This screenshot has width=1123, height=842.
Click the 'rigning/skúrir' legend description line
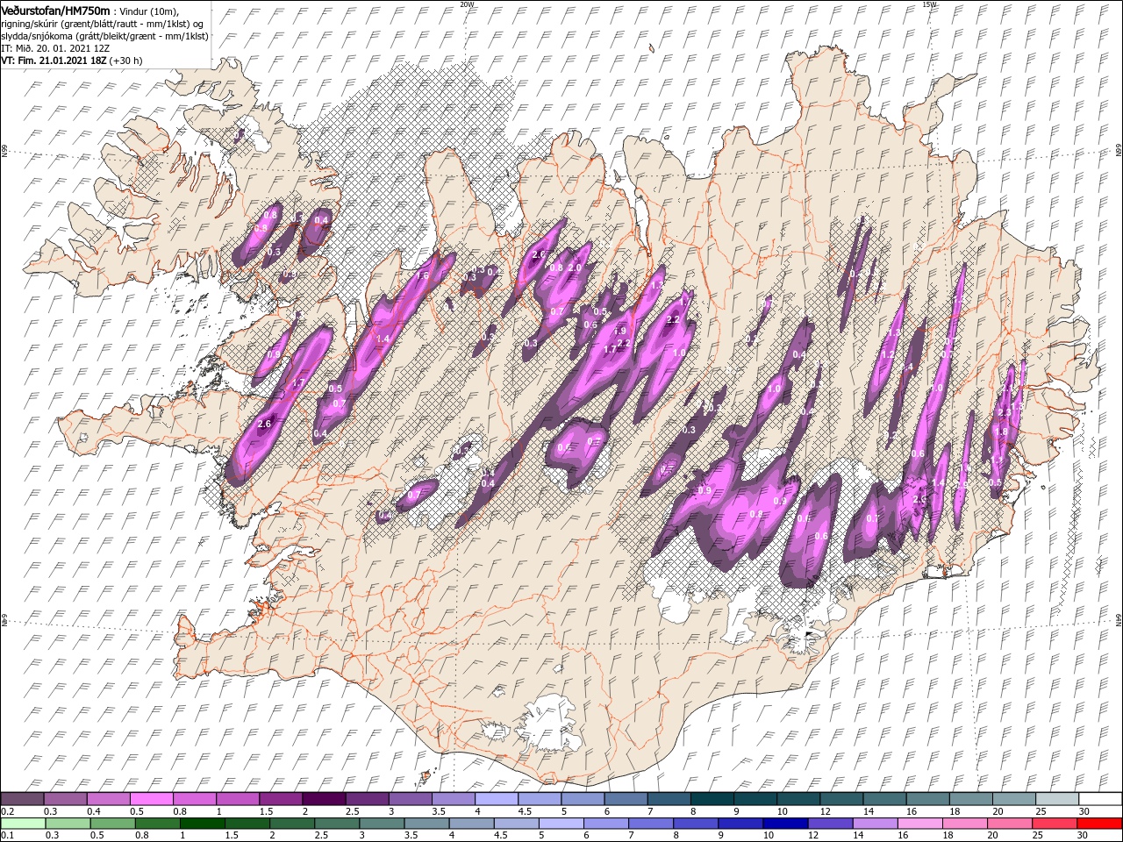click(x=102, y=23)
